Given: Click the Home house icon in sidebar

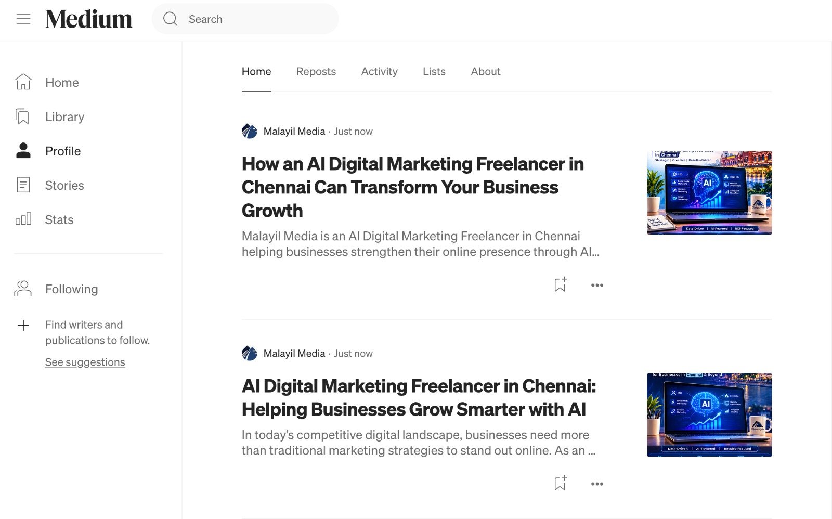Looking at the screenshot, I should (23, 82).
